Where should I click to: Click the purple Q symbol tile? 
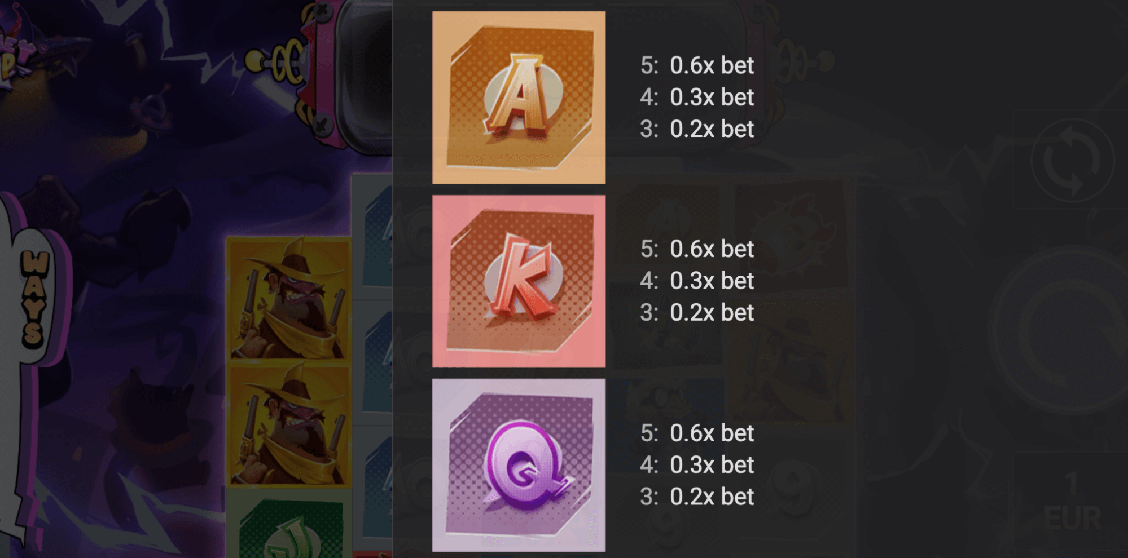click(519, 465)
